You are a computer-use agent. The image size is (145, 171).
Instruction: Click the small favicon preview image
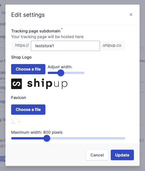[x=15, y=121]
